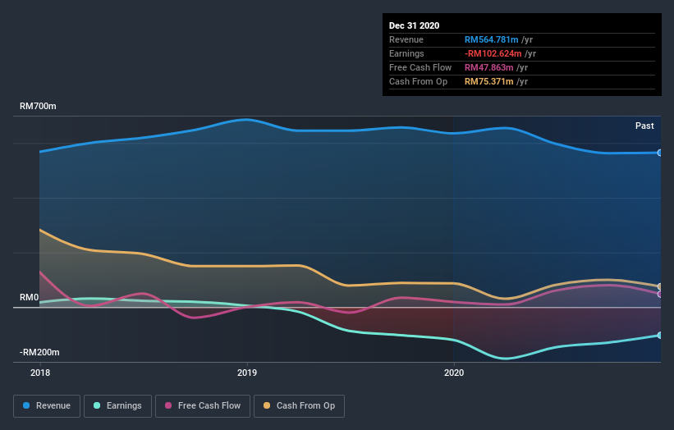Click the 2019 x-axis label

tap(247, 373)
